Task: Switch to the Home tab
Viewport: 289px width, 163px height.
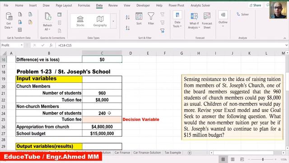Action: [x=19, y=5]
